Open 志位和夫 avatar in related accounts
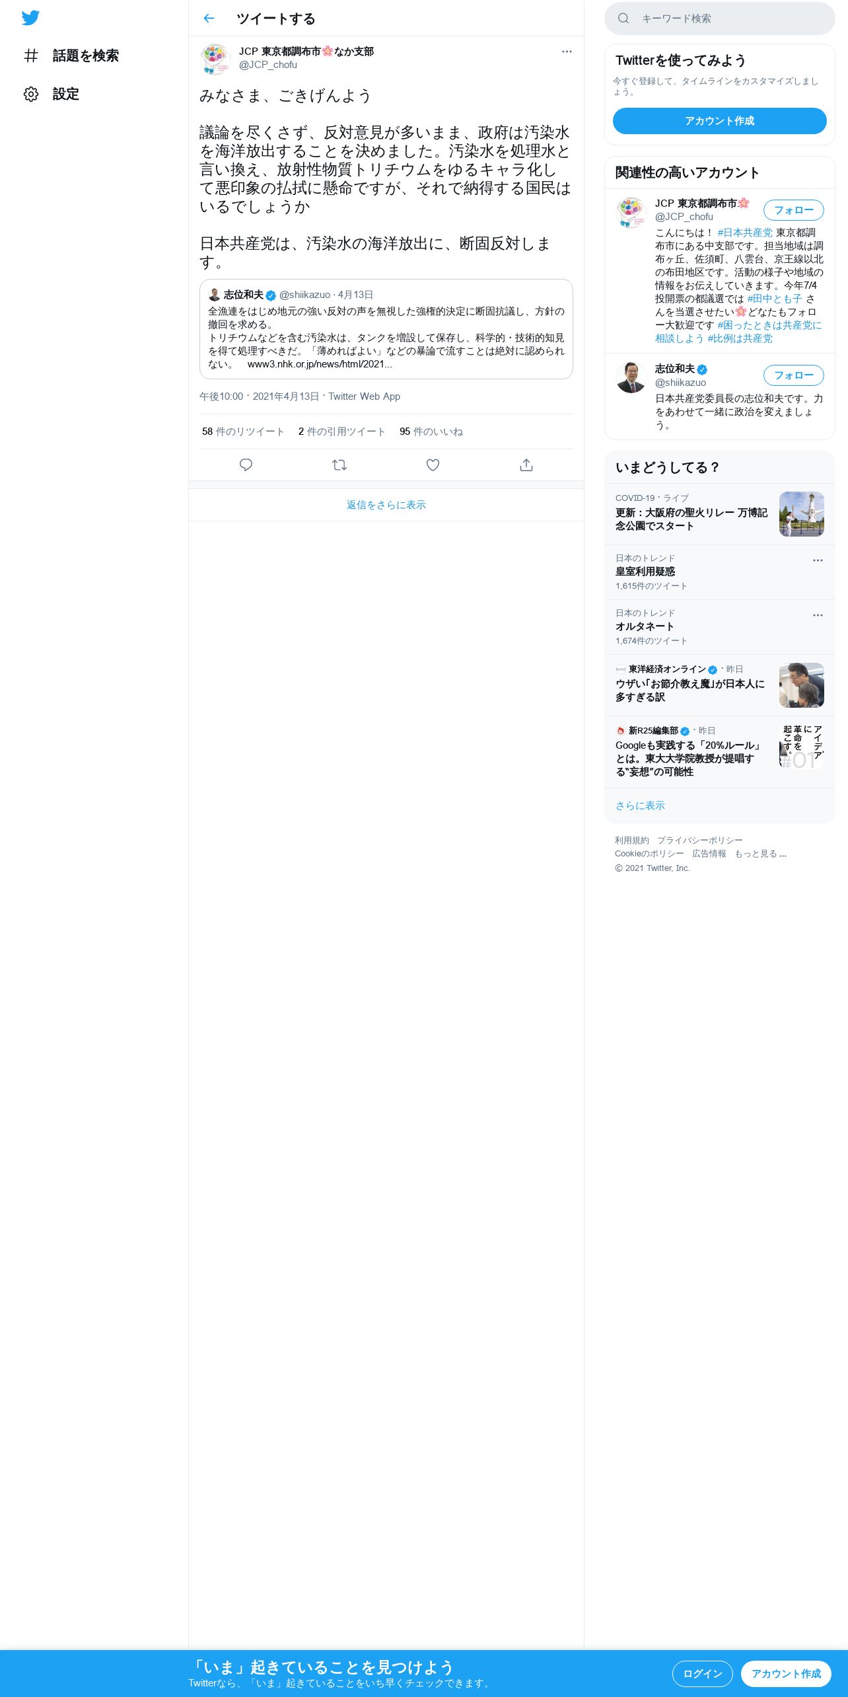 [631, 378]
